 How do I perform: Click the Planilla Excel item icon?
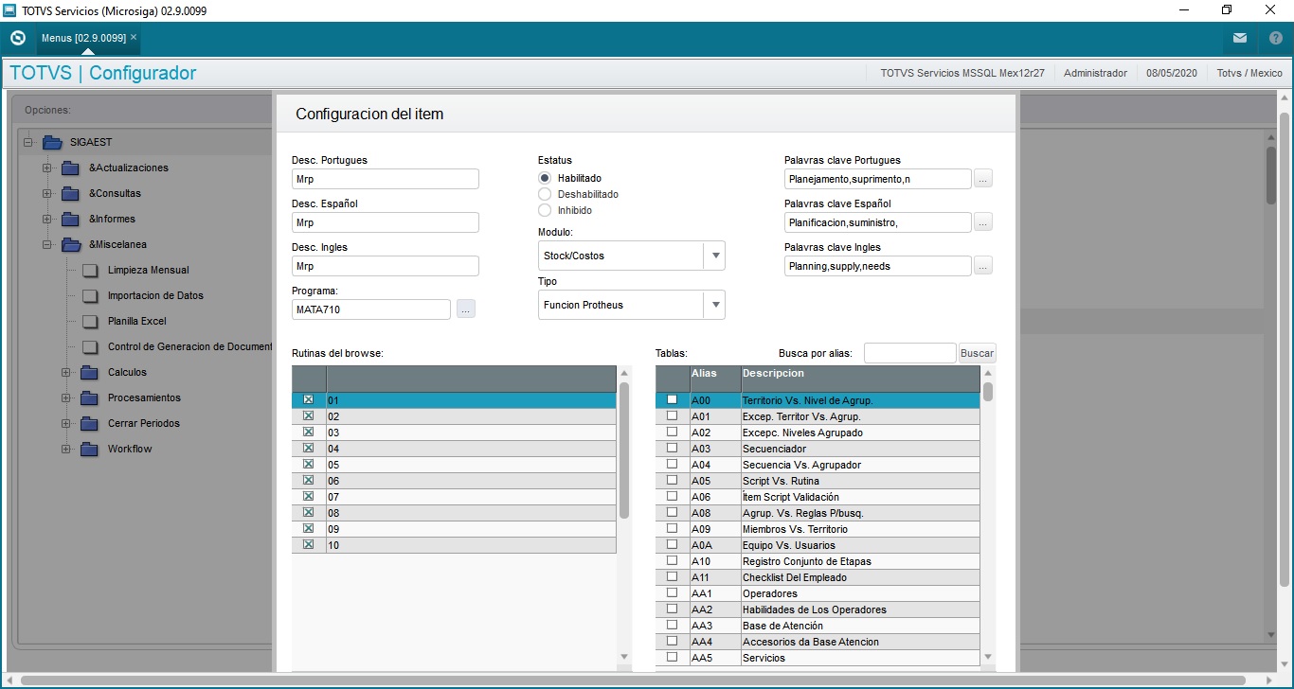coord(90,321)
